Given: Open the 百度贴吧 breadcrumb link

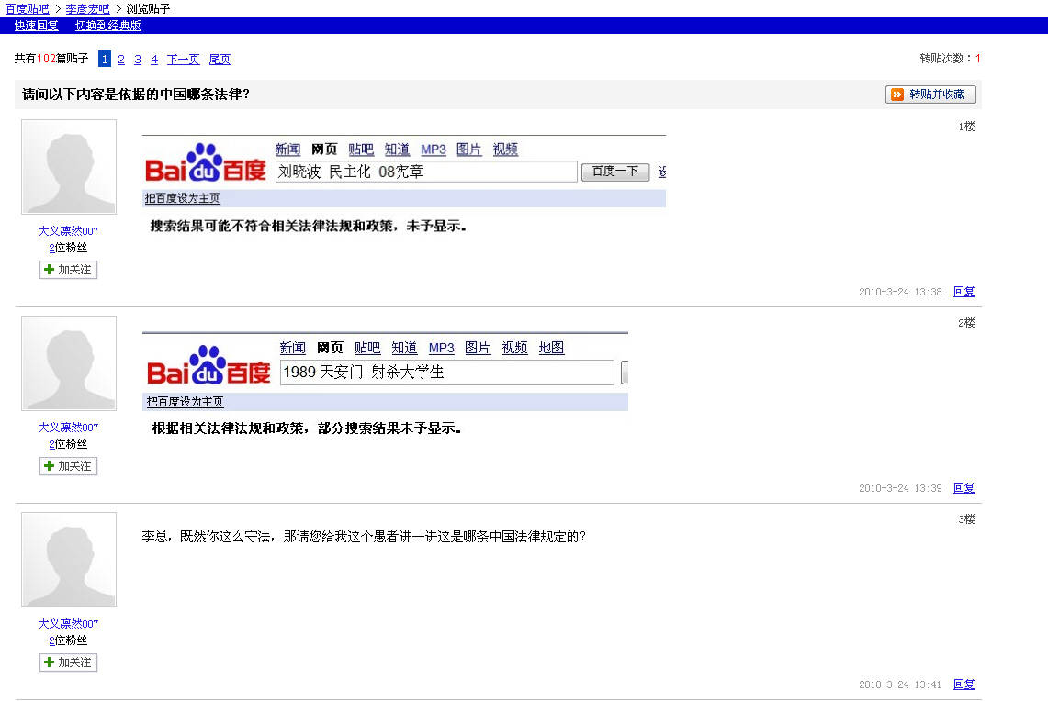Looking at the screenshot, I should click(27, 8).
